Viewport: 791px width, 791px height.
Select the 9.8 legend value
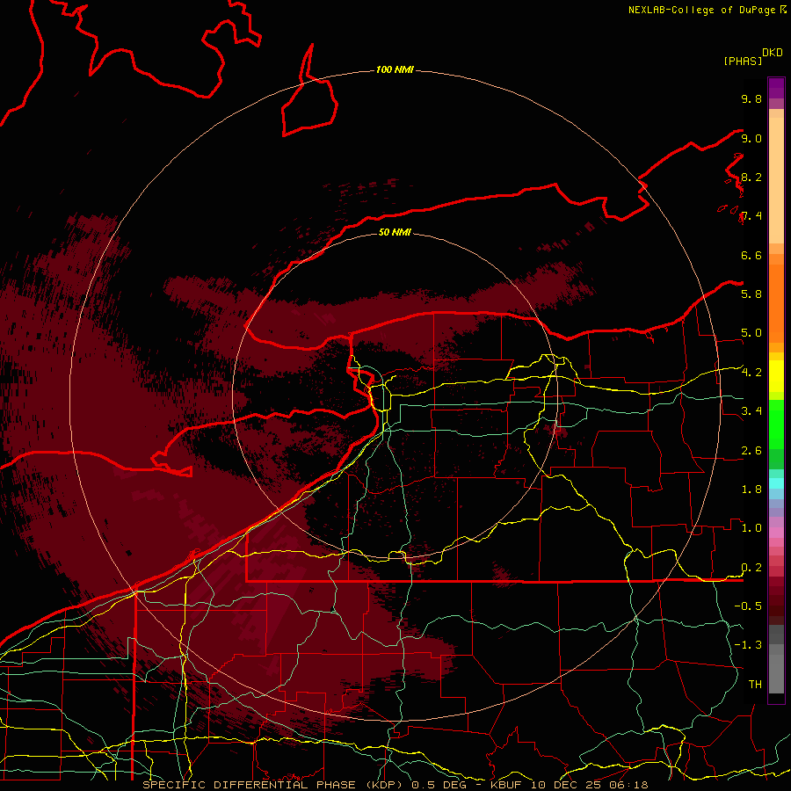point(751,98)
